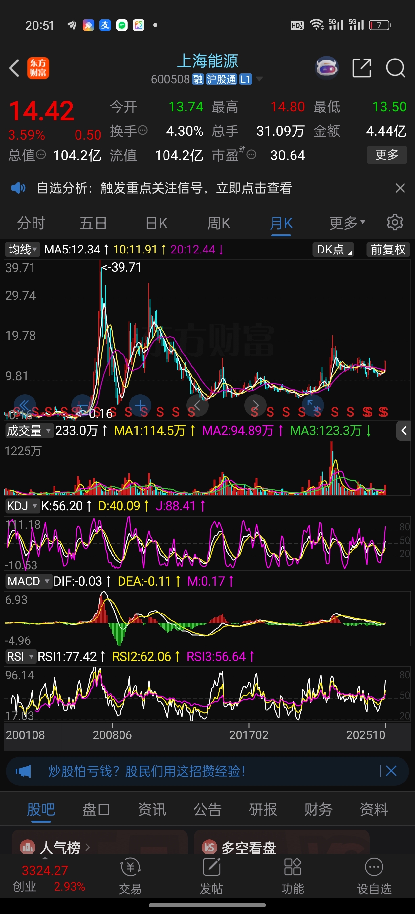Expand the stock code dropdown triangle
This screenshot has height=914, width=415.
259,79
